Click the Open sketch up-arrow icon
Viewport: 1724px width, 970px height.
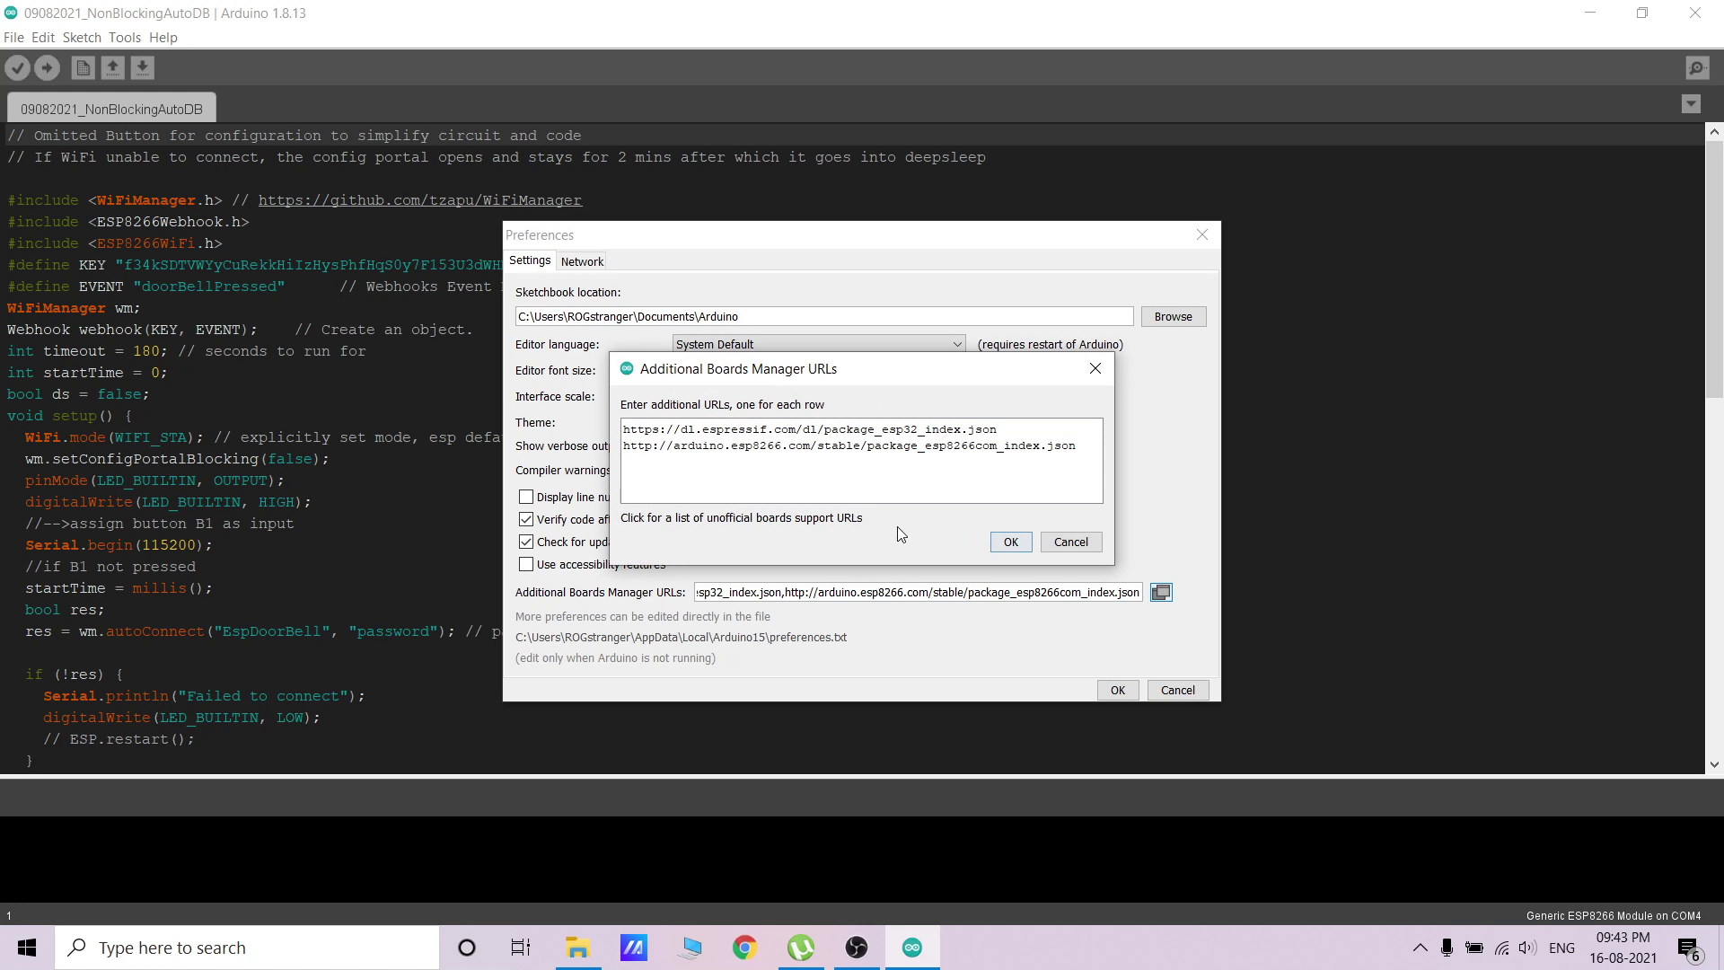tap(112, 67)
